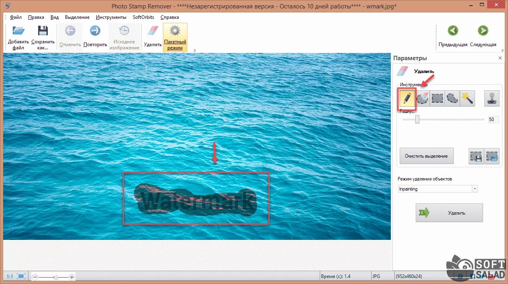Click status text Время (с): 1.4

(x=336, y=276)
